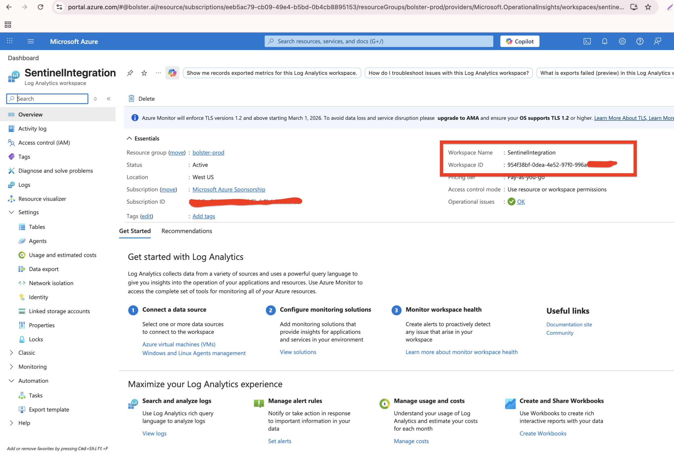Focus the sidebar Search field
Screen dimensions: 674x453
coord(51,99)
